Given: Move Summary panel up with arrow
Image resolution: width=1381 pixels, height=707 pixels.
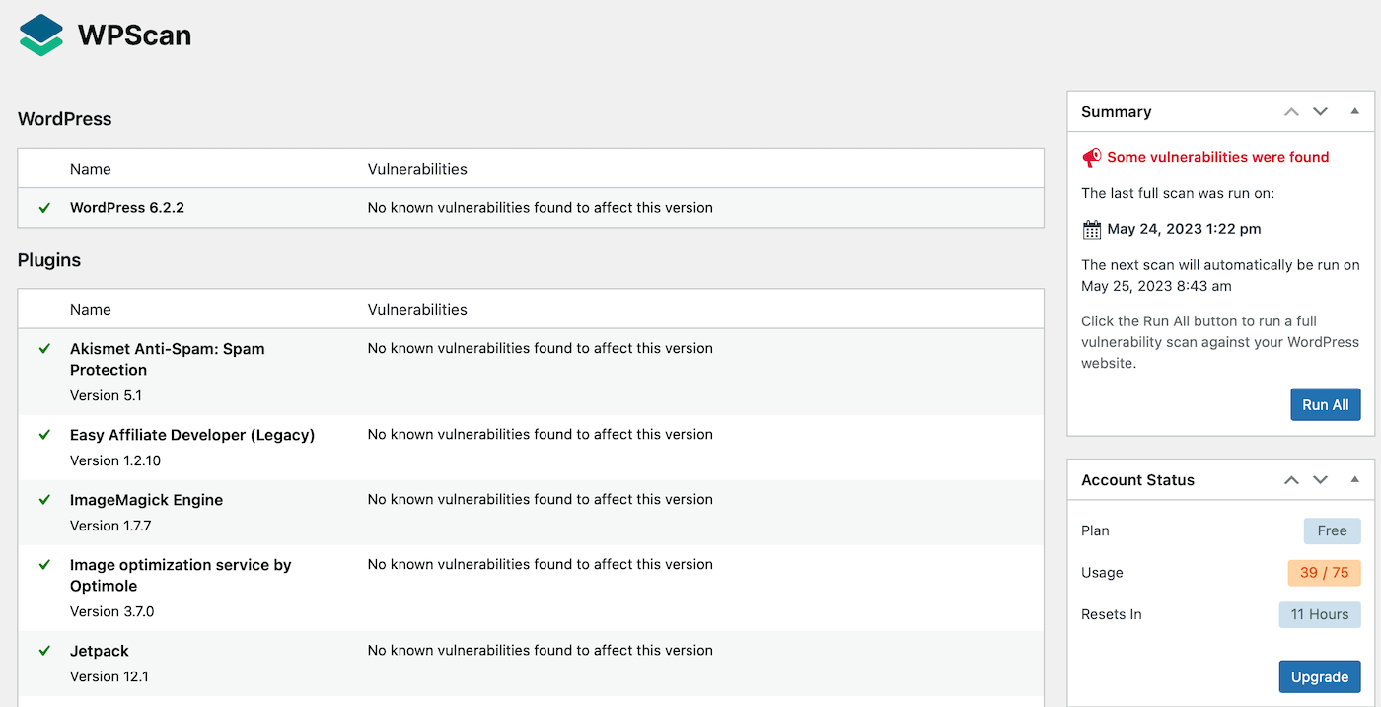Looking at the screenshot, I should point(1291,112).
